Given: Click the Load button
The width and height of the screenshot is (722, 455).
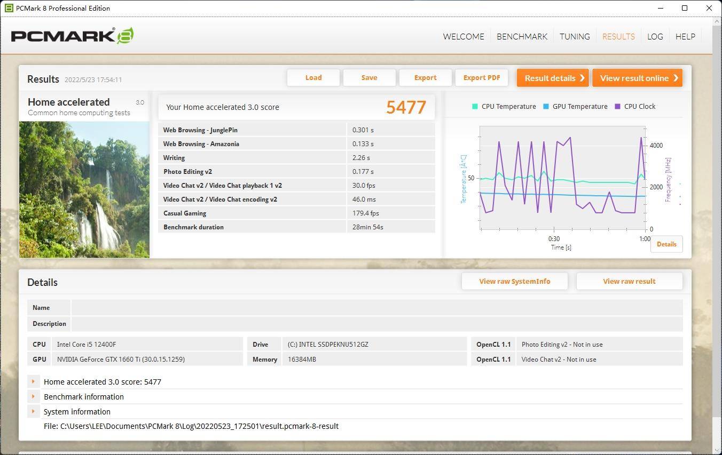Looking at the screenshot, I should pyautogui.click(x=313, y=78).
